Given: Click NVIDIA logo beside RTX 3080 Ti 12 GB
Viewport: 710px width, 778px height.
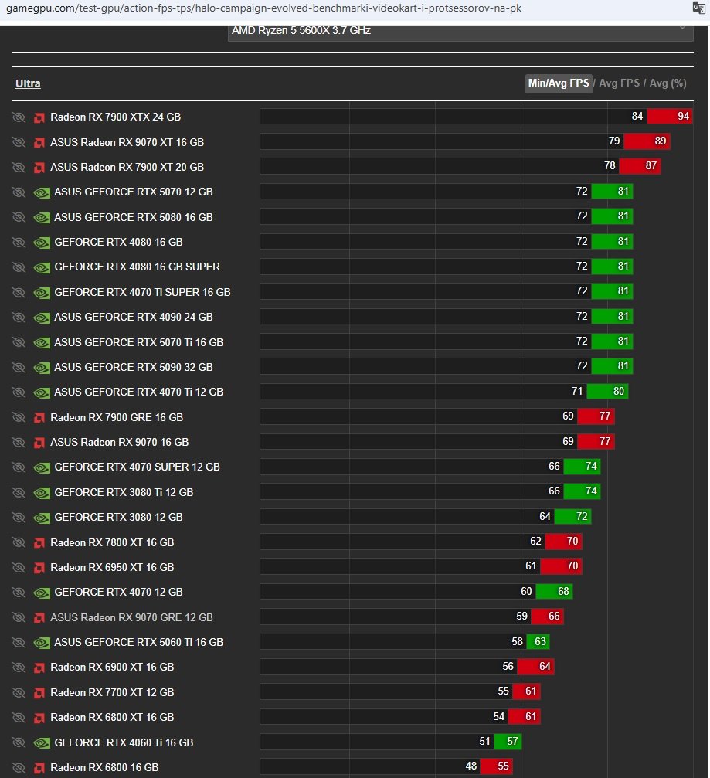Looking at the screenshot, I should (42, 493).
